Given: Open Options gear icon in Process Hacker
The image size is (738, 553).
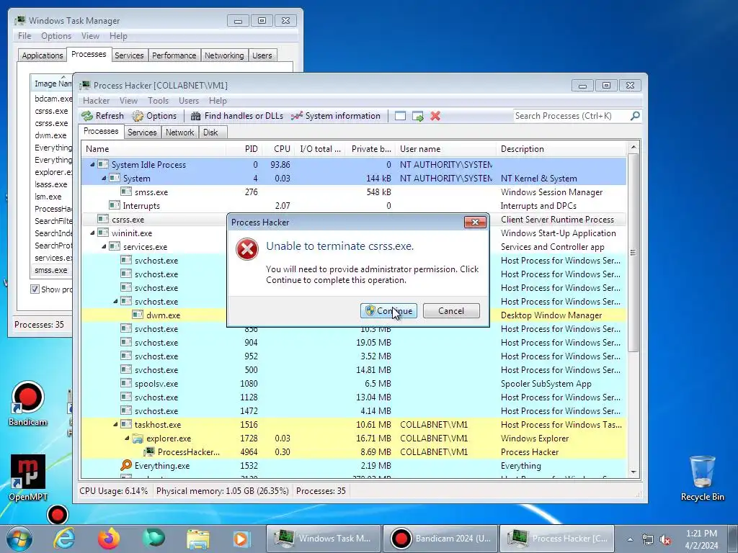Looking at the screenshot, I should click(138, 116).
